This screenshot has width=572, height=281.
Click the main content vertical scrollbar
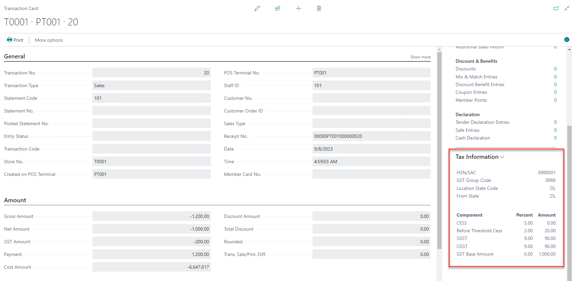pos(439,150)
